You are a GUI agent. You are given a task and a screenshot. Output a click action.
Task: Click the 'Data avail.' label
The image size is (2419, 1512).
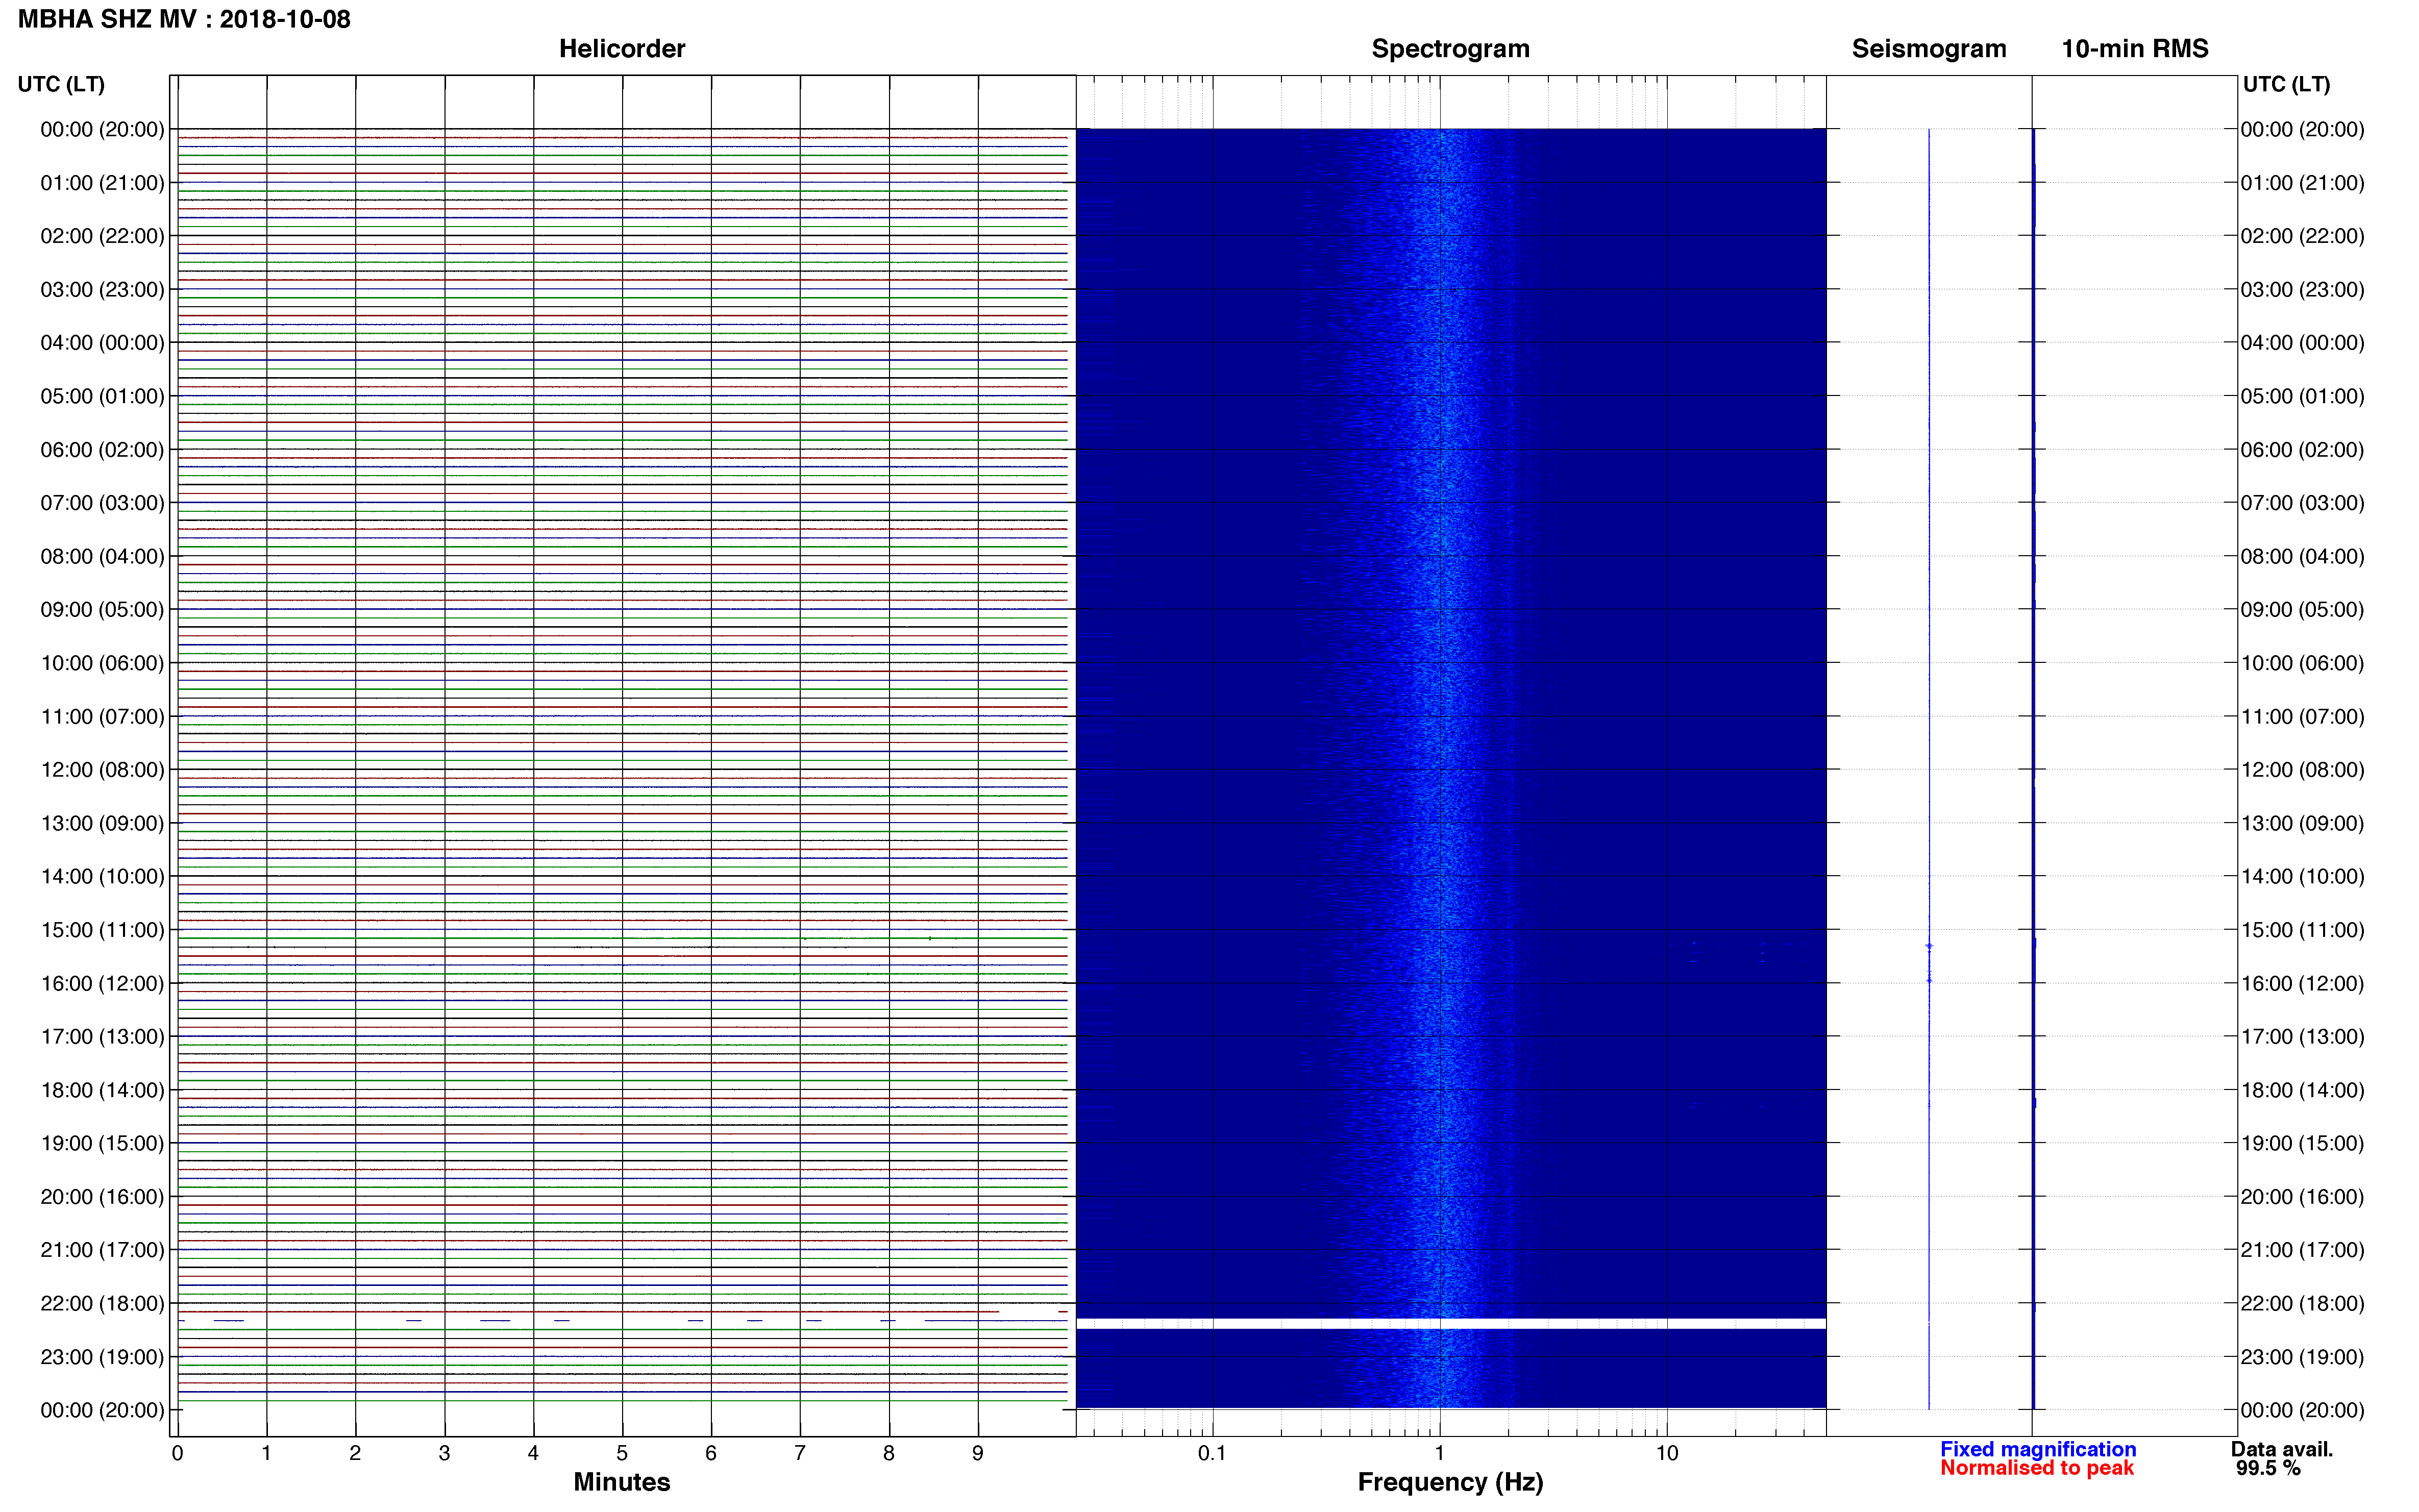coord(2282,1449)
